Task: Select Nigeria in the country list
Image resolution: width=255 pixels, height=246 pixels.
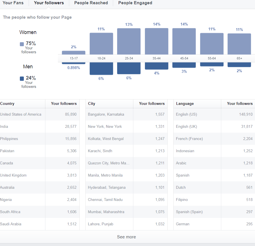Action: (40, 200)
